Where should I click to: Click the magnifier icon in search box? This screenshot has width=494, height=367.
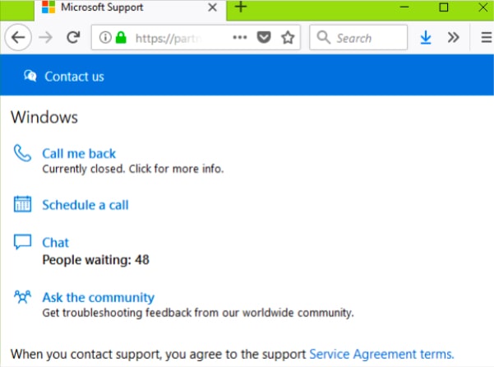[324, 37]
